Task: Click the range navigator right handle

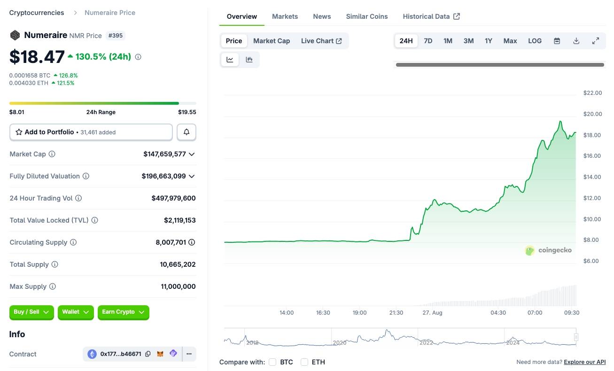Action: coord(576,337)
